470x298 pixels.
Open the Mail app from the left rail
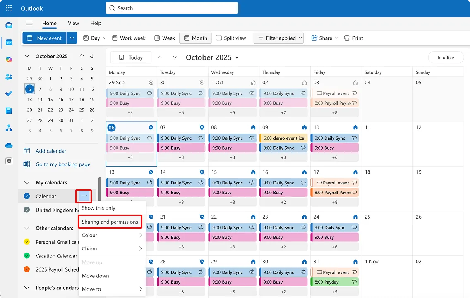click(x=9, y=25)
